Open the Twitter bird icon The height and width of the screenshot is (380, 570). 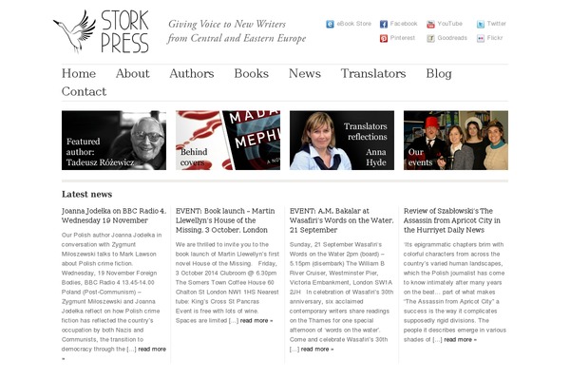[x=481, y=24]
